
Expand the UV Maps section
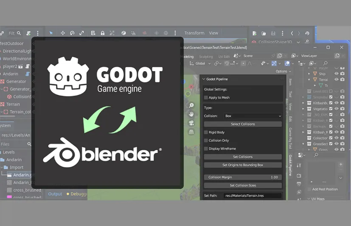coord(309,198)
